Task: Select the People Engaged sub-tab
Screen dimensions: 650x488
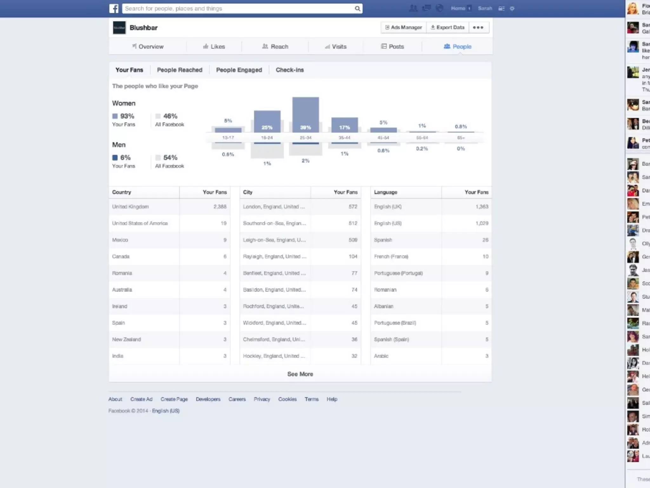Action: pyautogui.click(x=239, y=70)
